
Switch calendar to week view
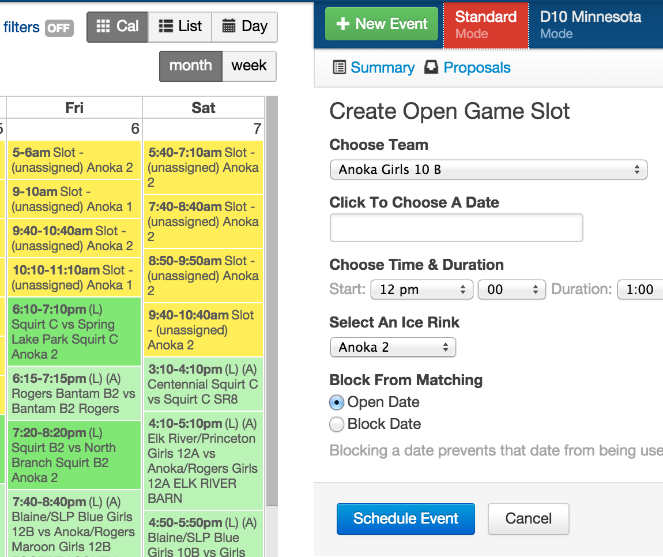click(248, 66)
